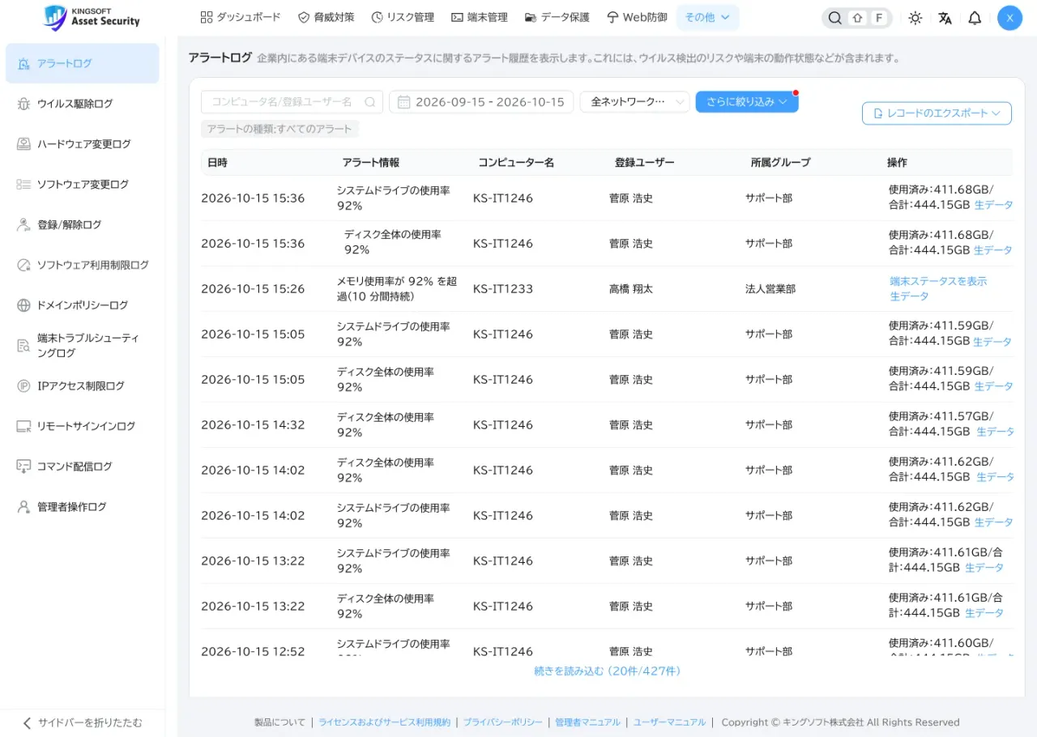Click the 登録/解除ログ sidebar icon
This screenshot has height=737, width=1037.
point(23,225)
